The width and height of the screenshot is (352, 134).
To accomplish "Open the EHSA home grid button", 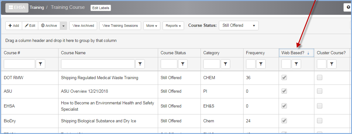I will pyautogui.click(x=17, y=8).
